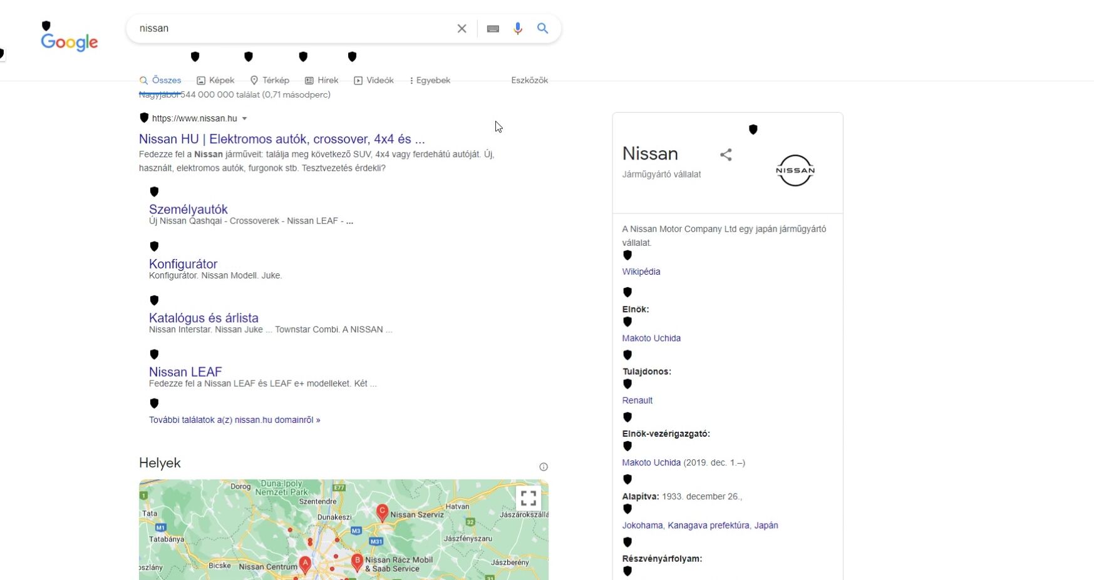Open the Japán link
Viewport: 1094px width, 580px height.
[x=766, y=526]
